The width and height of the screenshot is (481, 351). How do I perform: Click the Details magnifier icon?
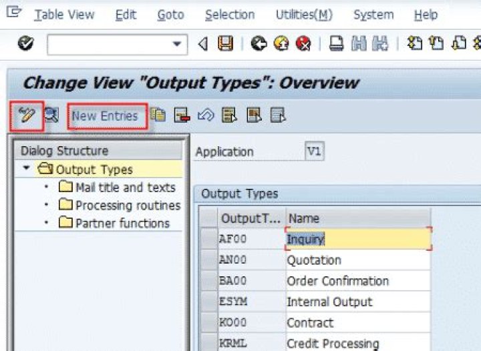(x=51, y=115)
